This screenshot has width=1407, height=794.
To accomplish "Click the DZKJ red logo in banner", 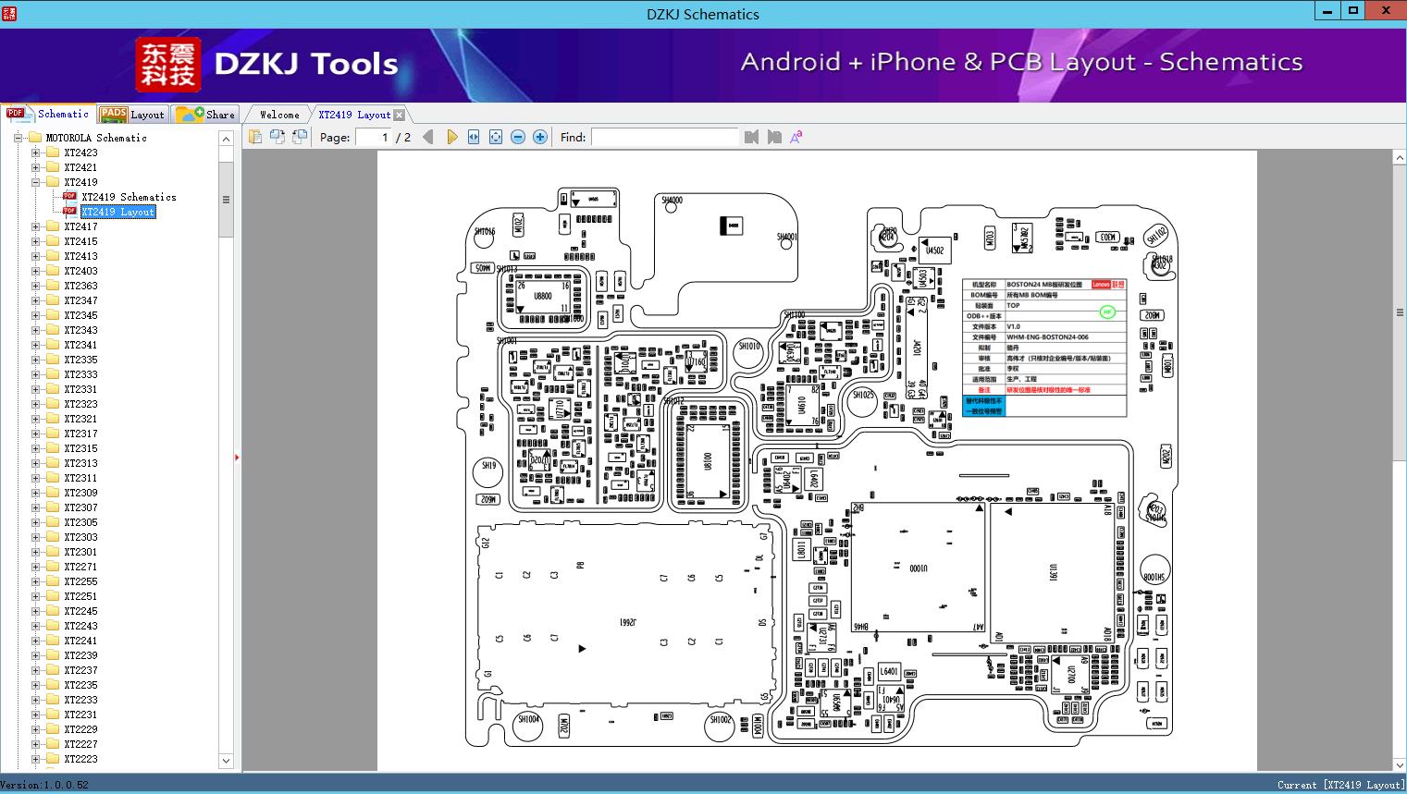I will click(x=168, y=65).
